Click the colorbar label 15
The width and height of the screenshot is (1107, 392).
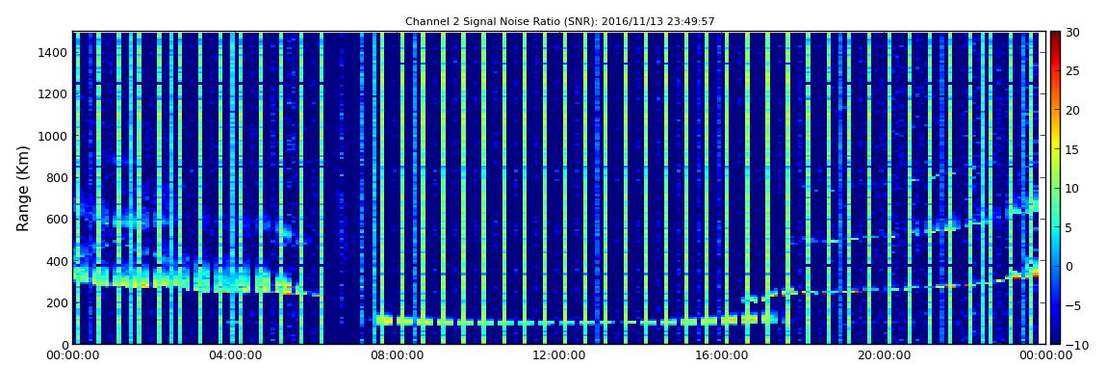coord(1072,149)
